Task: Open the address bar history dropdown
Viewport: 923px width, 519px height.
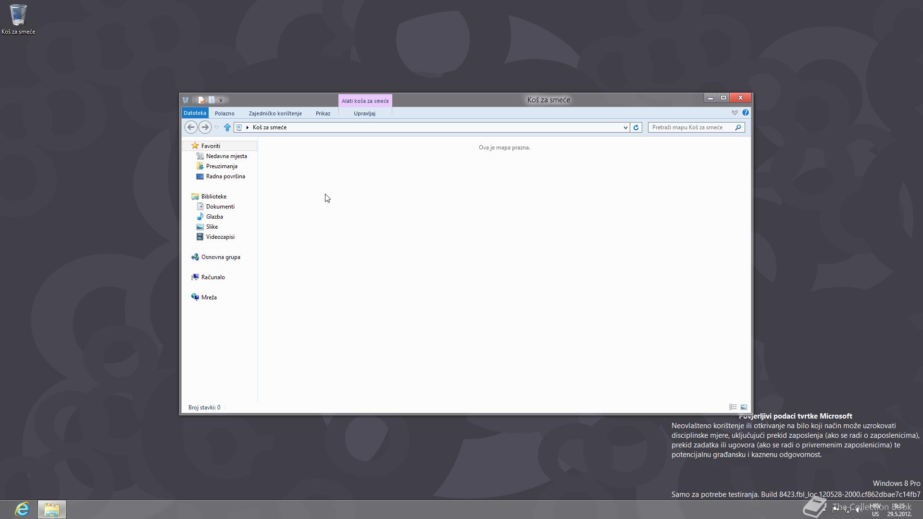Action: (x=625, y=127)
